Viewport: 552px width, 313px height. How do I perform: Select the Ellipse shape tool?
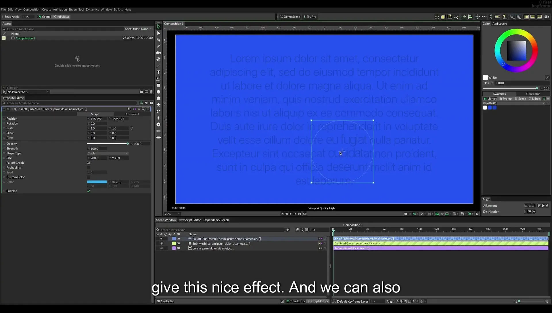click(x=158, y=92)
